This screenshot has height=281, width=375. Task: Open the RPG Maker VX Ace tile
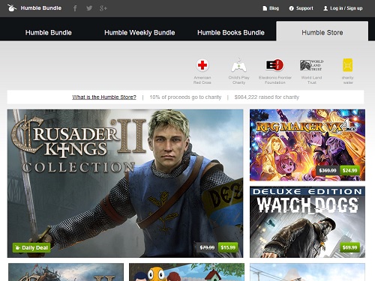pos(307,145)
